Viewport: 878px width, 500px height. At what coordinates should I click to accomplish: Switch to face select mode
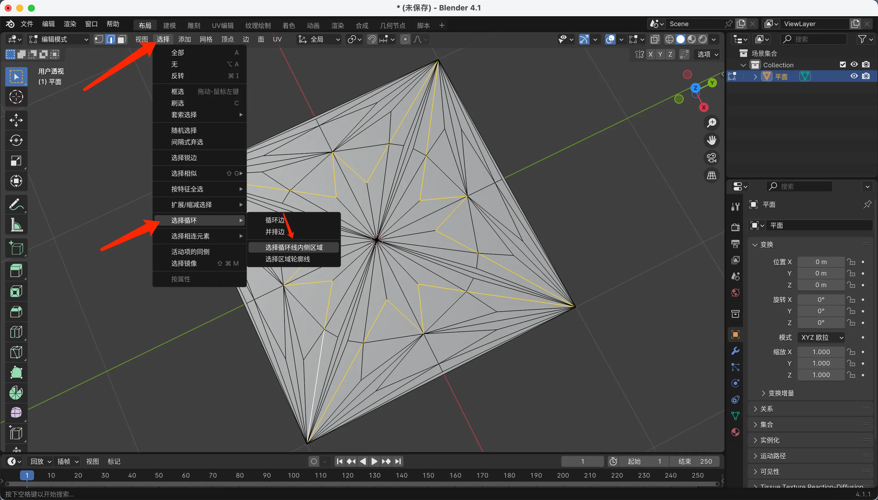point(122,39)
